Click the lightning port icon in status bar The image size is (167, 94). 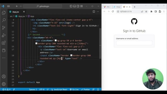click(x=14, y=90)
